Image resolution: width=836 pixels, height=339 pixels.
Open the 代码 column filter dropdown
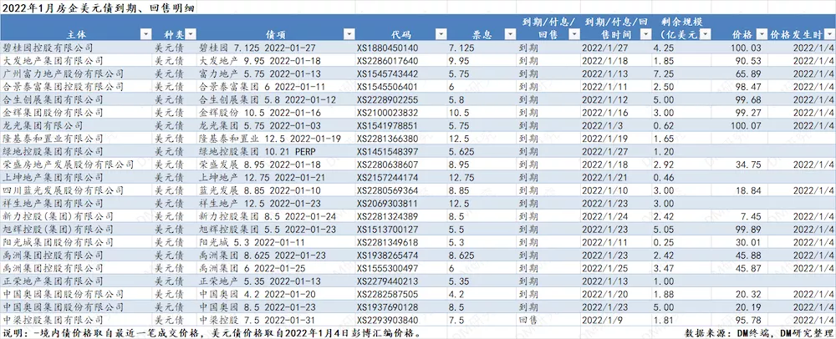coord(441,34)
